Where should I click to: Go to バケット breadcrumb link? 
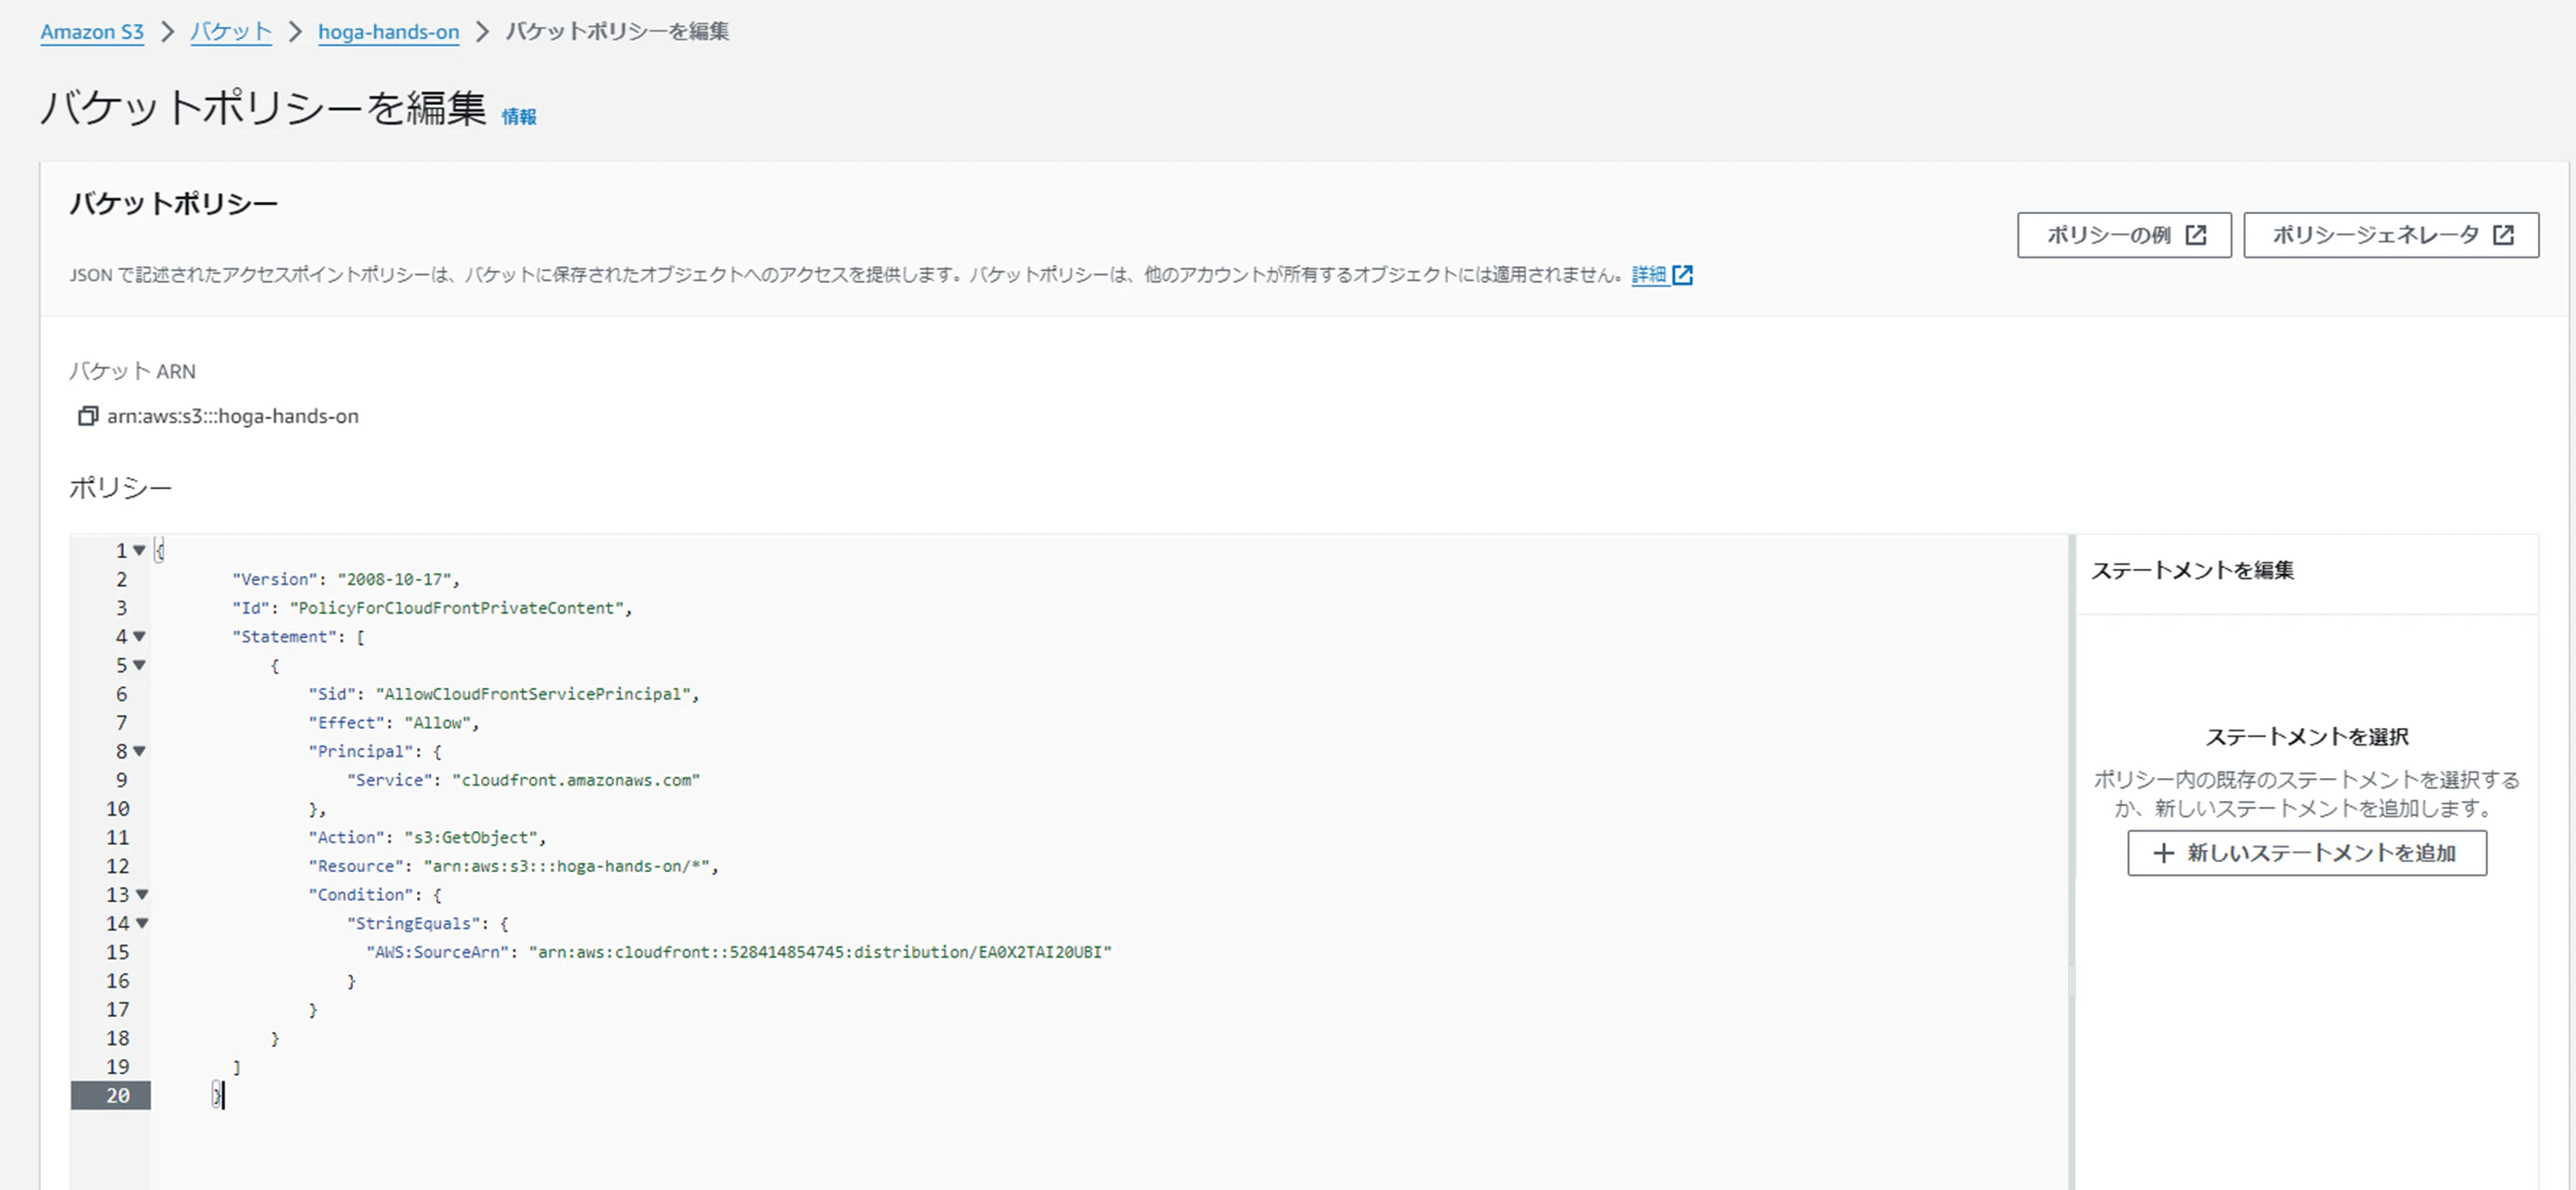[x=231, y=32]
